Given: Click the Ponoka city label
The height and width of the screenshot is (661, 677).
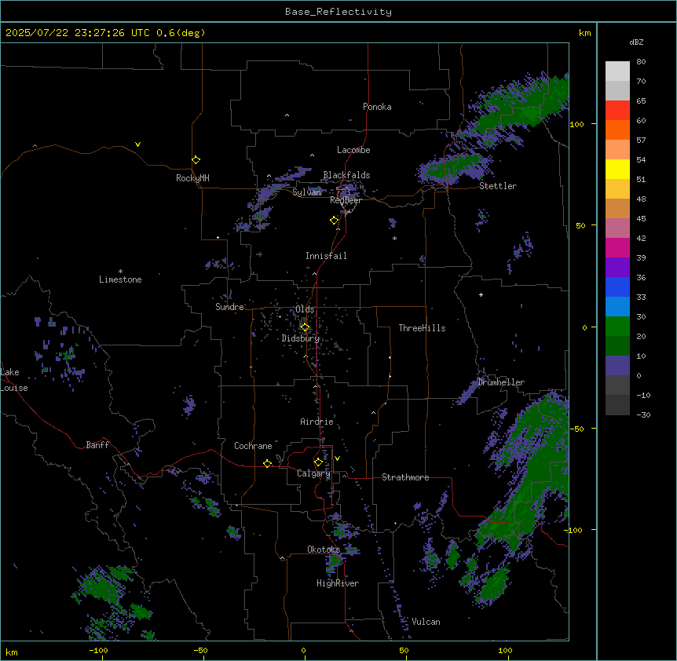Looking at the screenshot, I should tap(377, 107).
